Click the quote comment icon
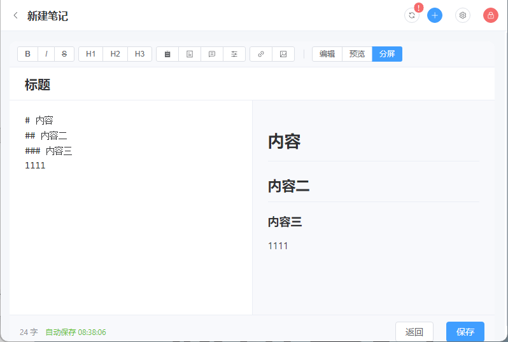This screenshot has height=342, width=508. pyautogui.click(x=212, y=54)
